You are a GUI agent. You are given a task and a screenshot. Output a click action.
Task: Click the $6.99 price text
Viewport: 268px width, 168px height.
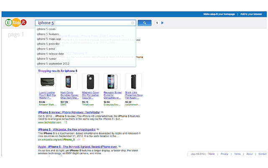(128, 102)
